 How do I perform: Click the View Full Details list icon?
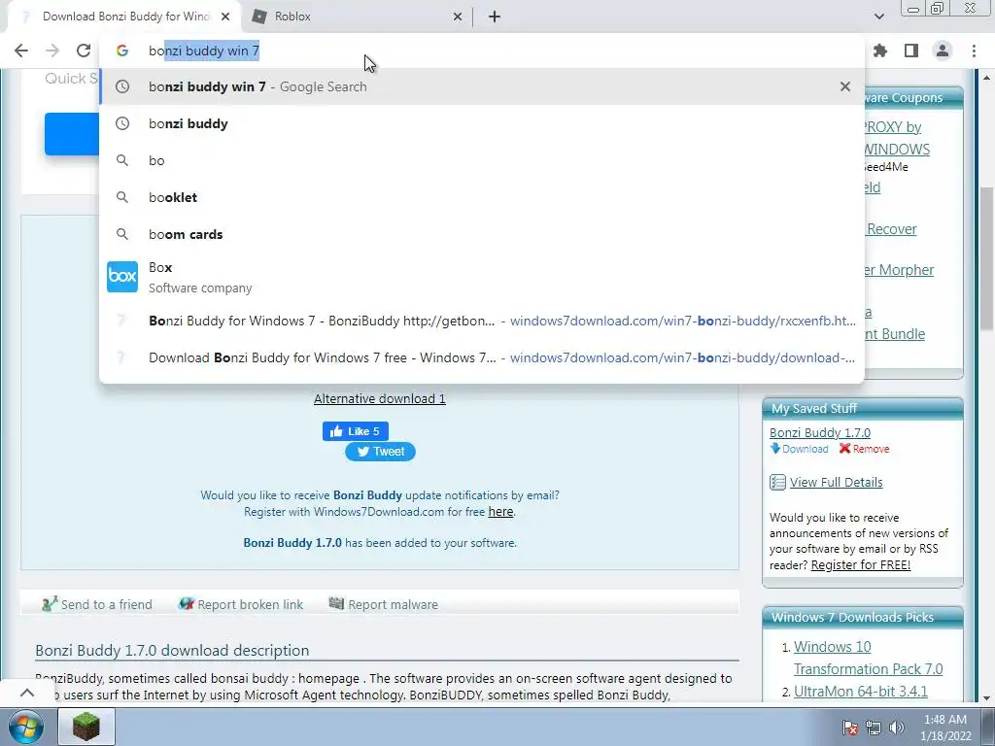point(777,482)
